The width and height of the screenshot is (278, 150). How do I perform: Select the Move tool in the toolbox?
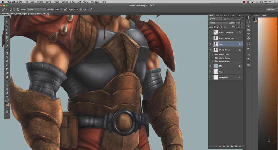pos(7,22)
